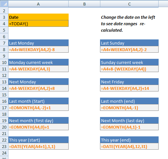
Task: Select row 10 header
Action: (x=4, y=62)
